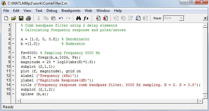Redo the last undone edit
209x111 pixels.
point(68,18)
